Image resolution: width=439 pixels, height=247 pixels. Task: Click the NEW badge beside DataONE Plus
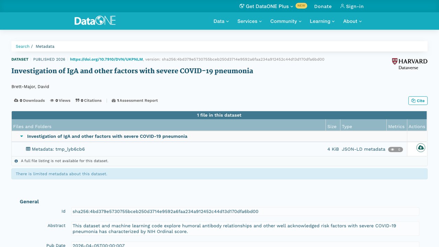[x=301, y=6]
